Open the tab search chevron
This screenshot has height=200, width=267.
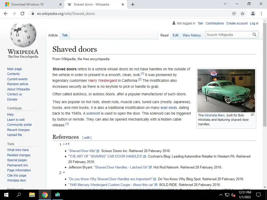coord(225,4)
